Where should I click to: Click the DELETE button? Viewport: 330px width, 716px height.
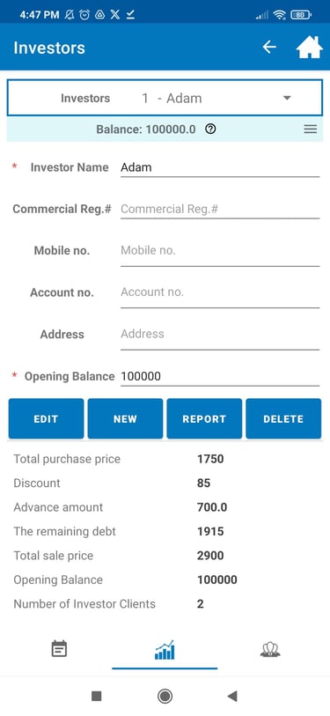283,418
